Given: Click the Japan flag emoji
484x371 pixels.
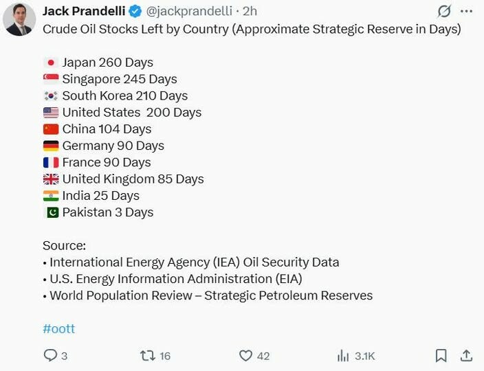Looking at the screenshot, I should pos(50,63).
